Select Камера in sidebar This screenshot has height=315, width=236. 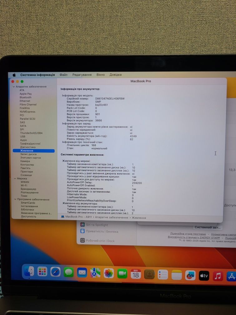pos(25,161)
